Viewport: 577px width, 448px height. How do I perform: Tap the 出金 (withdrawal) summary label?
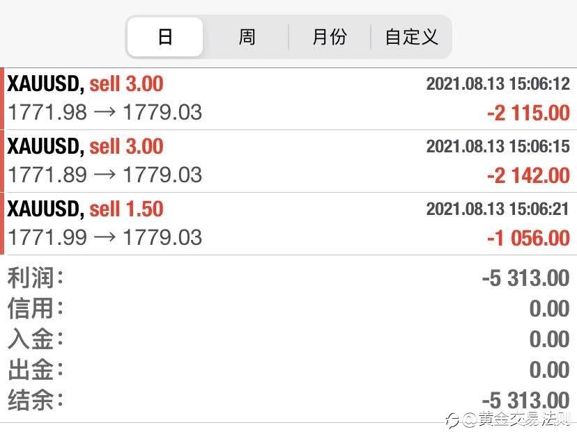tap(35, 369)
